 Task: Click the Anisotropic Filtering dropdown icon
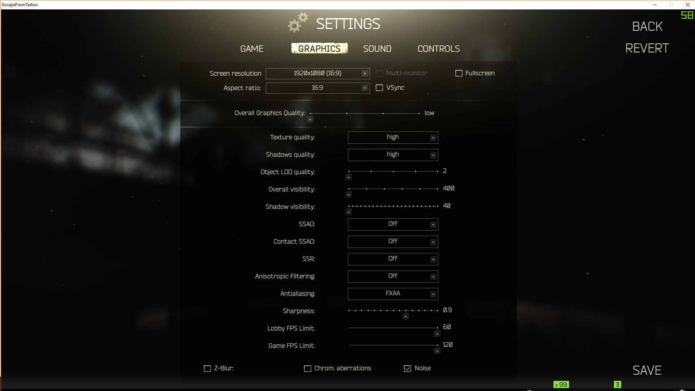[x=433, y=277]
